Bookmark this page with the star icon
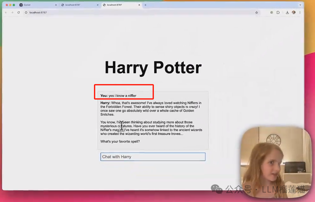 (257, 13)
